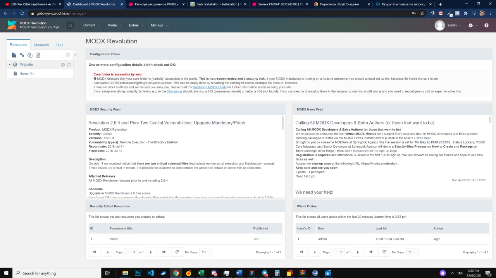Image resolution: width=496 pixels, height=278 pixels.
Task: Click the system settings gear icon
Action: click(x=470, y=26)
